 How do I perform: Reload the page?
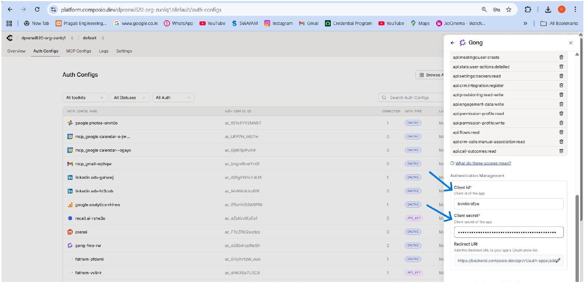coord(37,10)
